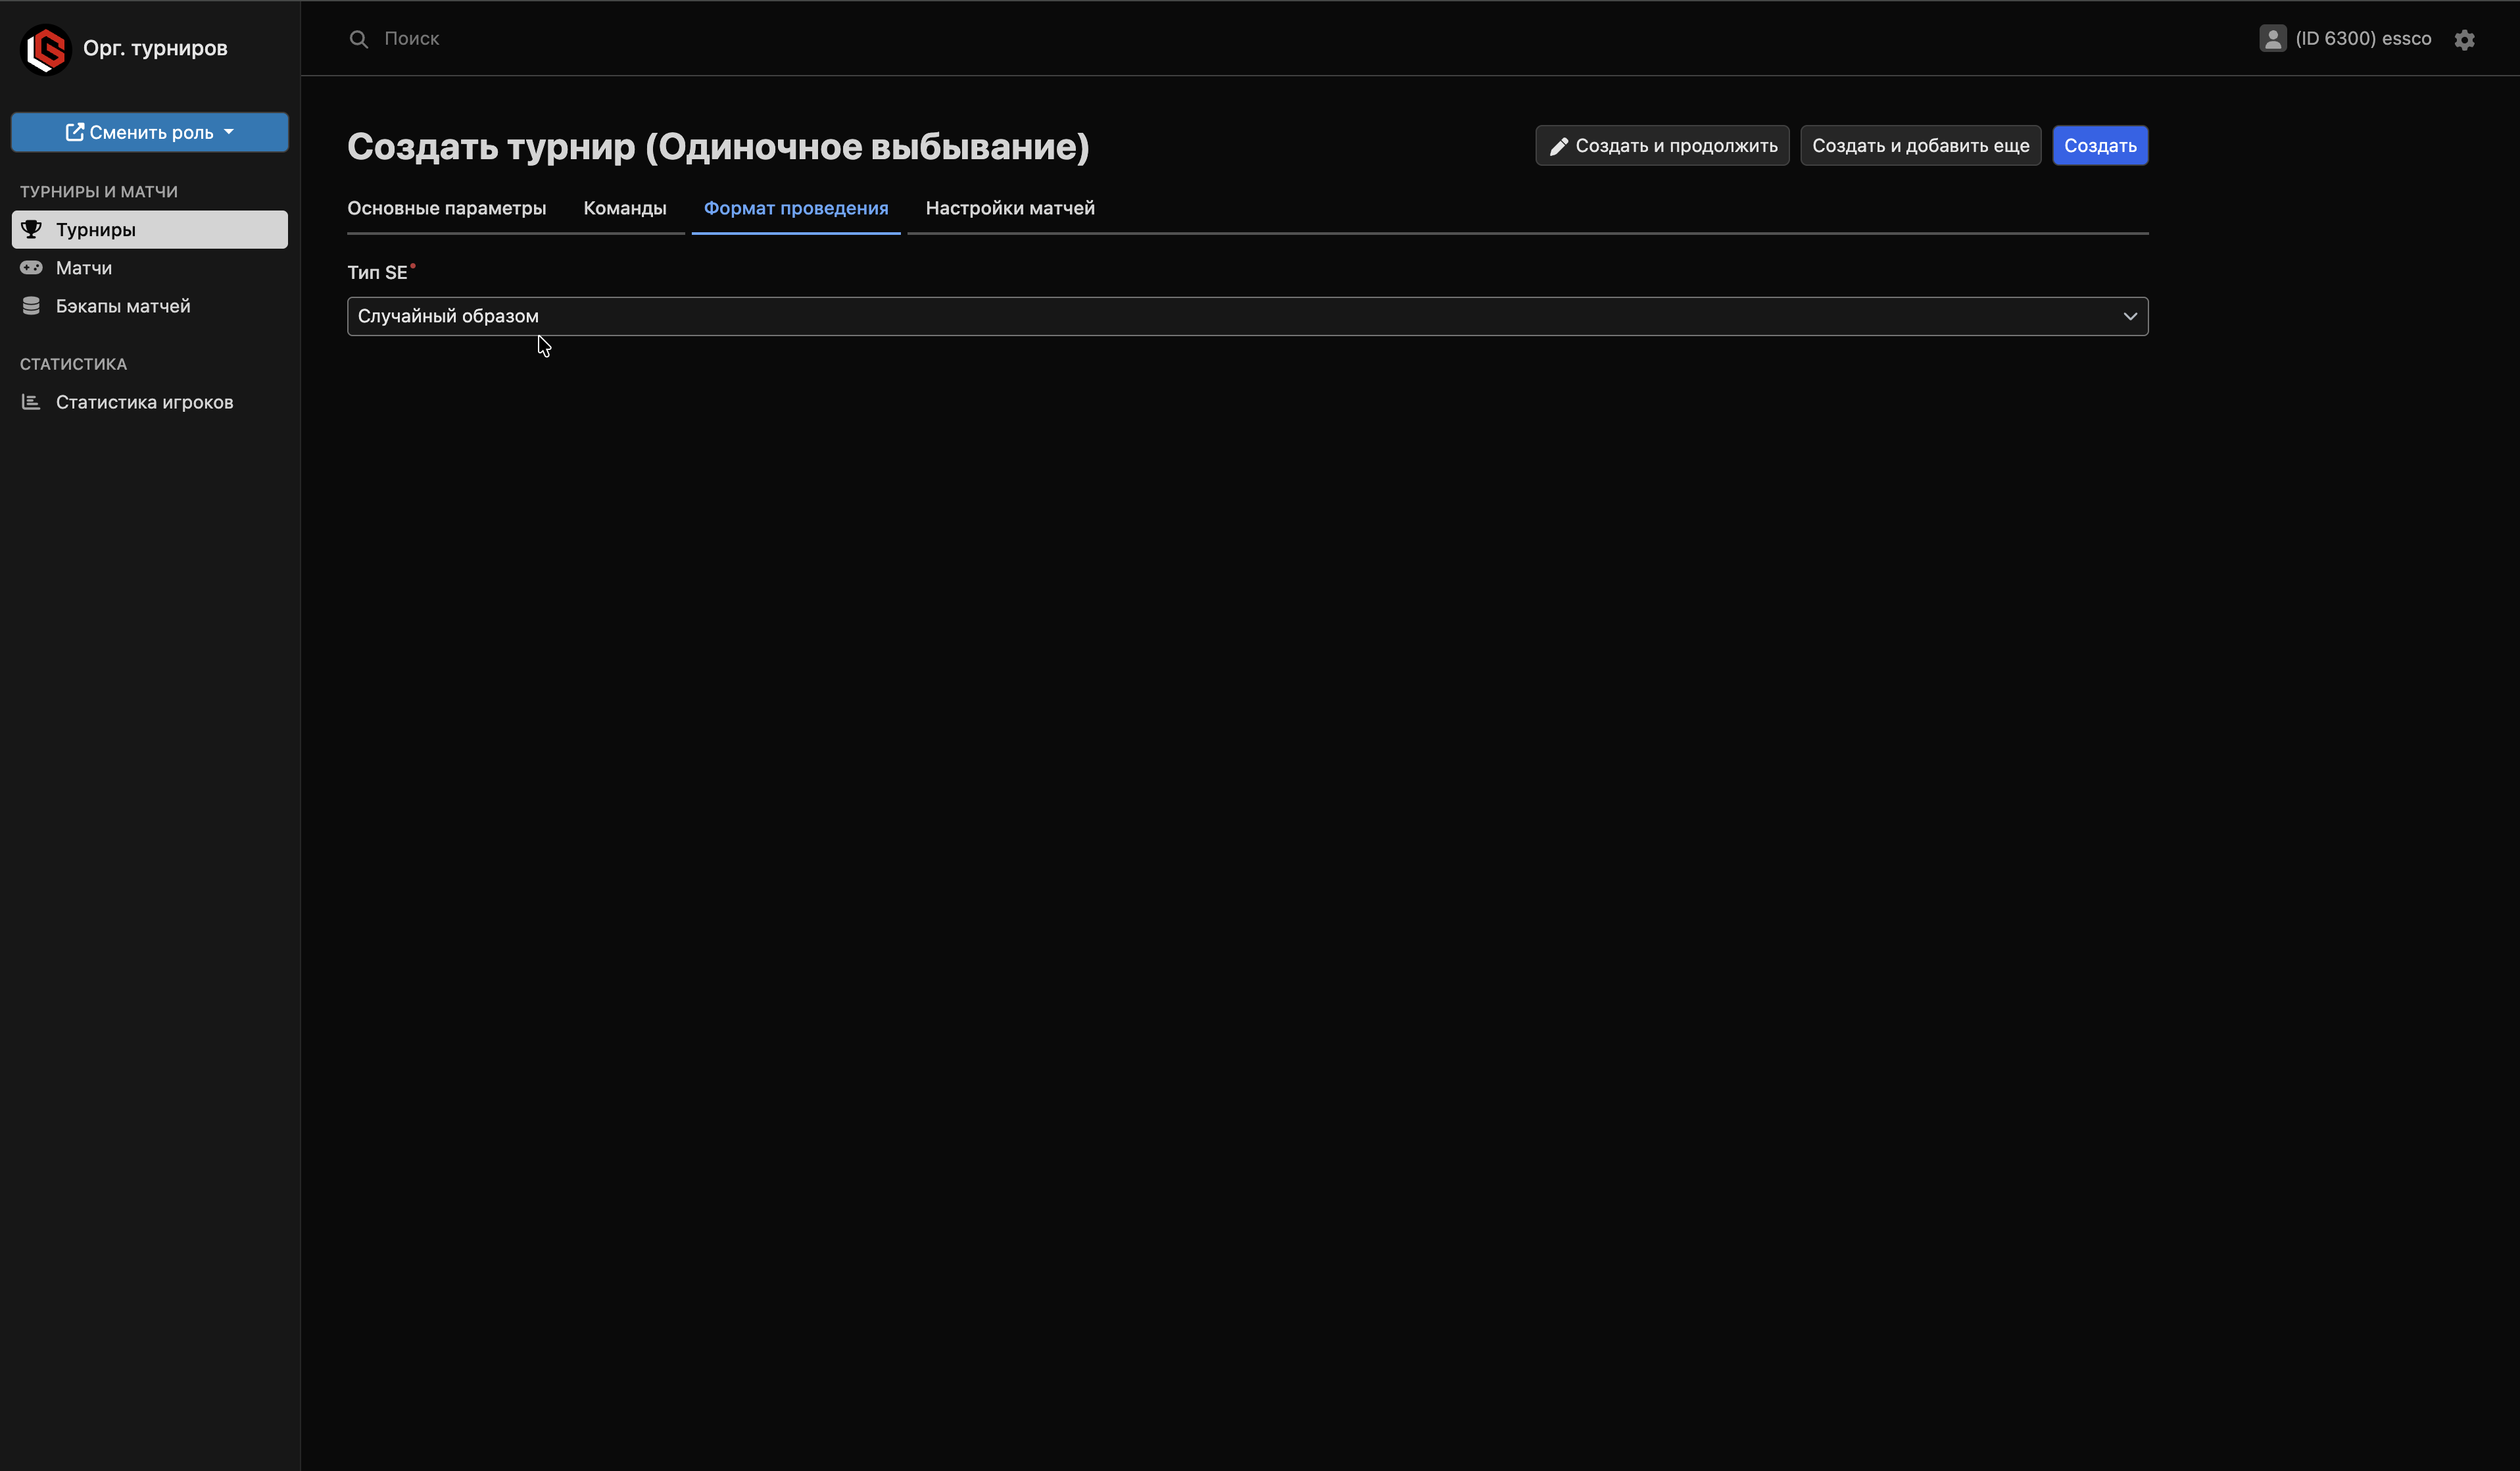Open the Настройки матчей tab
The image size is (2520, 1471).
1009,208
